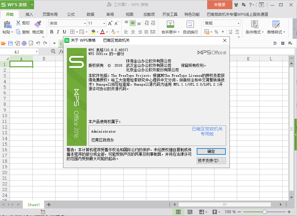Click the Print icon in quick toolbar
The image size is (297, 216).
pyautogui.click(x=24, y=44)
